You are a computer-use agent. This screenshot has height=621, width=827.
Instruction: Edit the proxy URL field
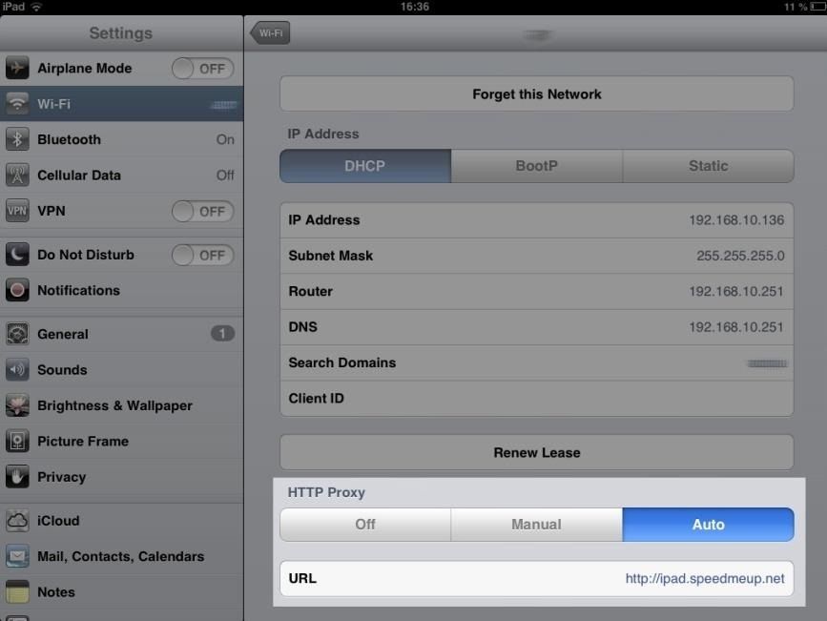(x=536, y=578)
